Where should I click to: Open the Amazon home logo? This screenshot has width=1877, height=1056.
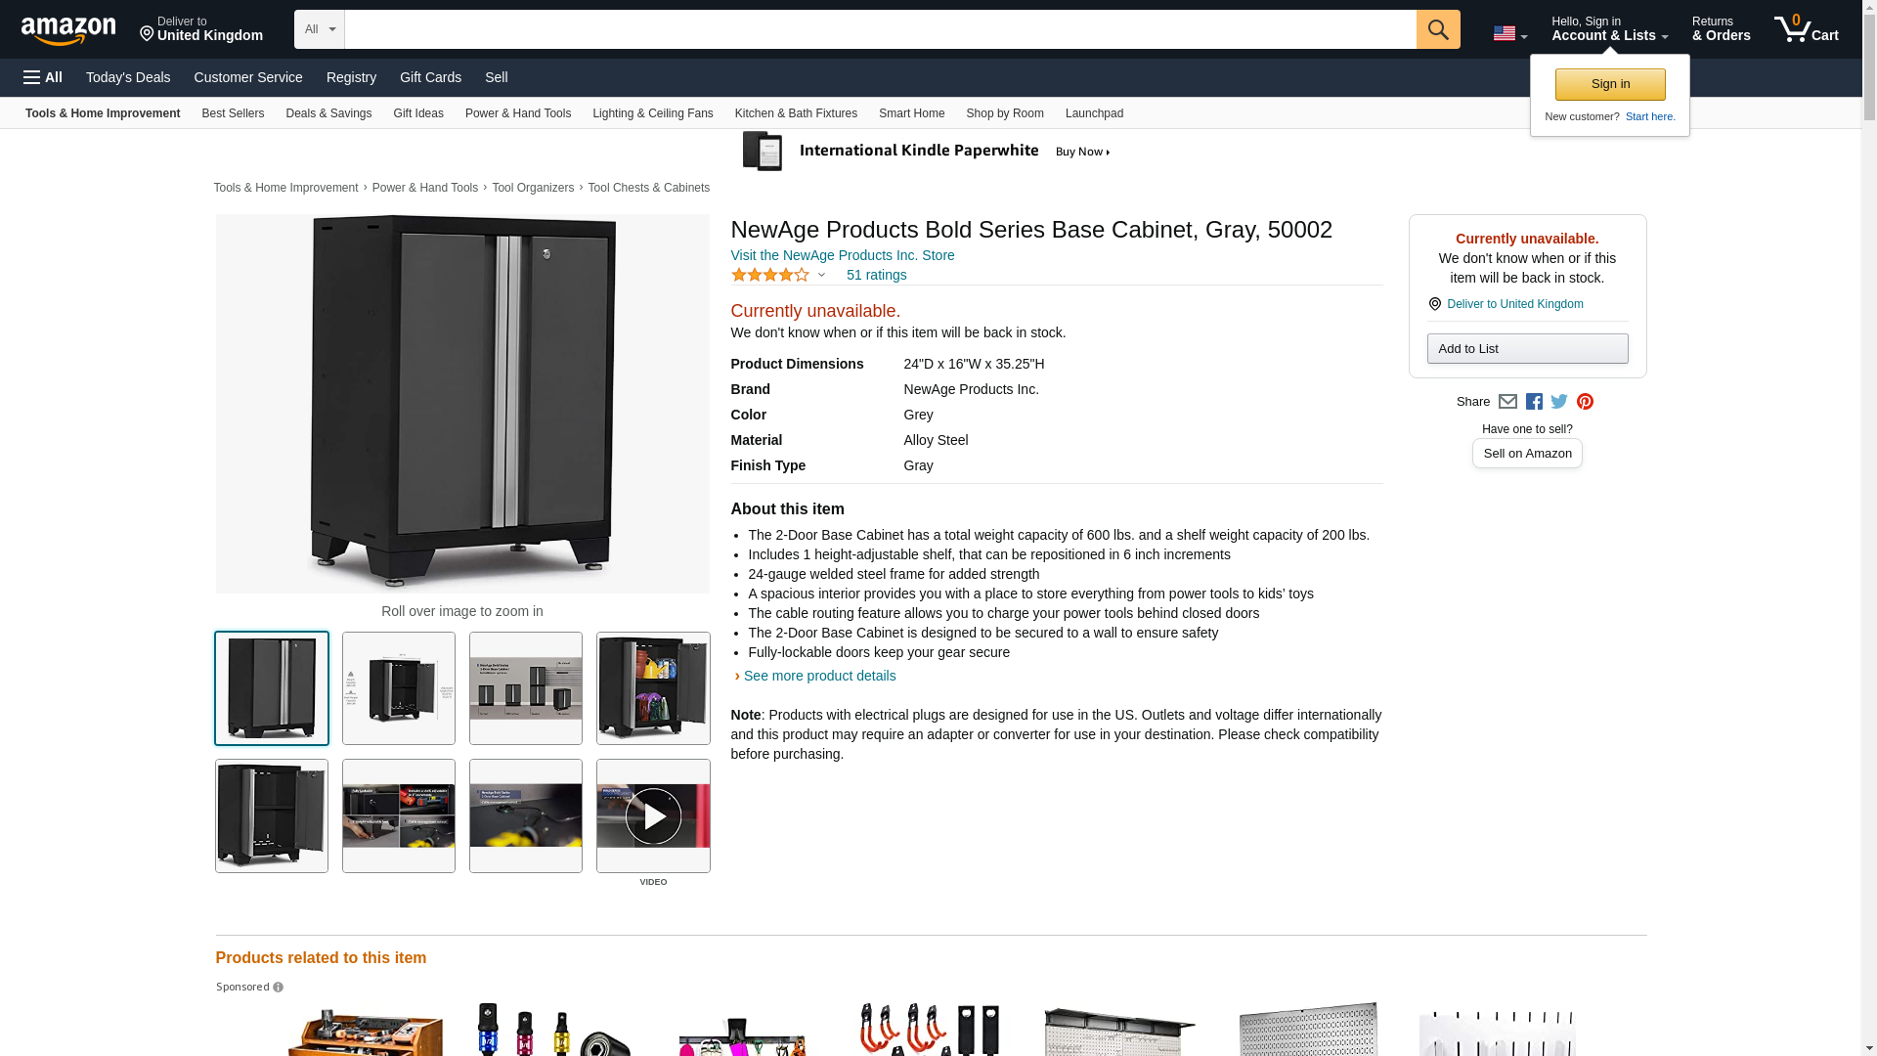coord(68,30)
